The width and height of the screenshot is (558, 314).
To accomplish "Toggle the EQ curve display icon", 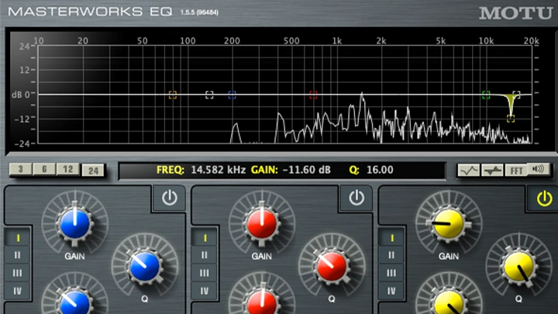I will point(468,170).
